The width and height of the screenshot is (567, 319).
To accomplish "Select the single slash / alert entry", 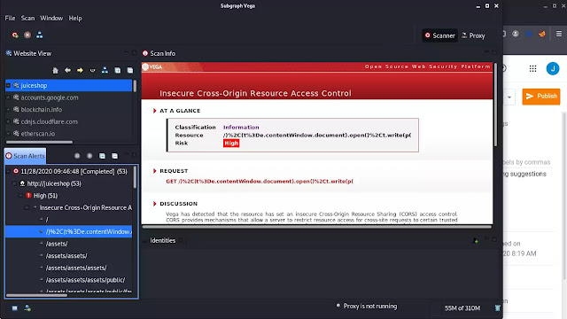I will tap(47, 220).
